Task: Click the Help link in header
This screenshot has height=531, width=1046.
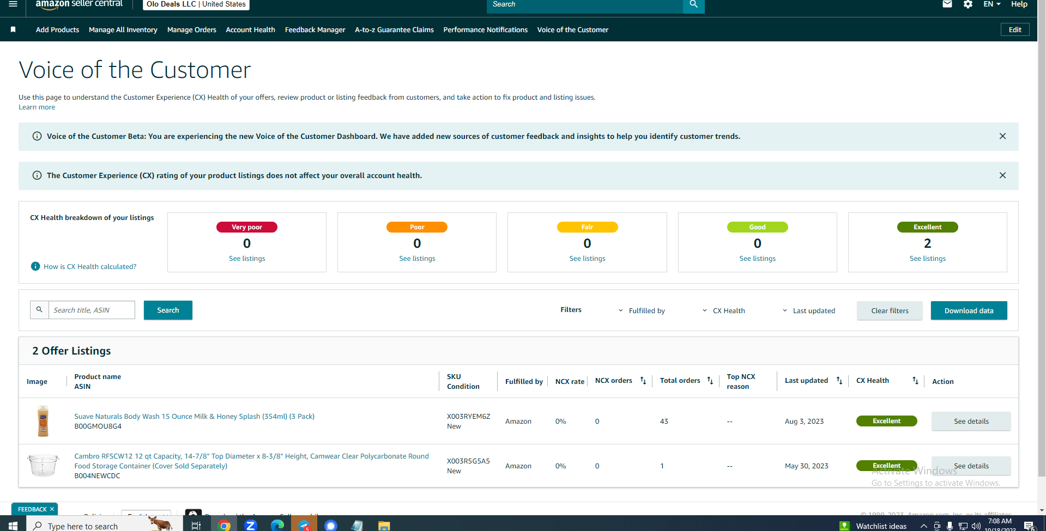Action: click(1019, 4)
